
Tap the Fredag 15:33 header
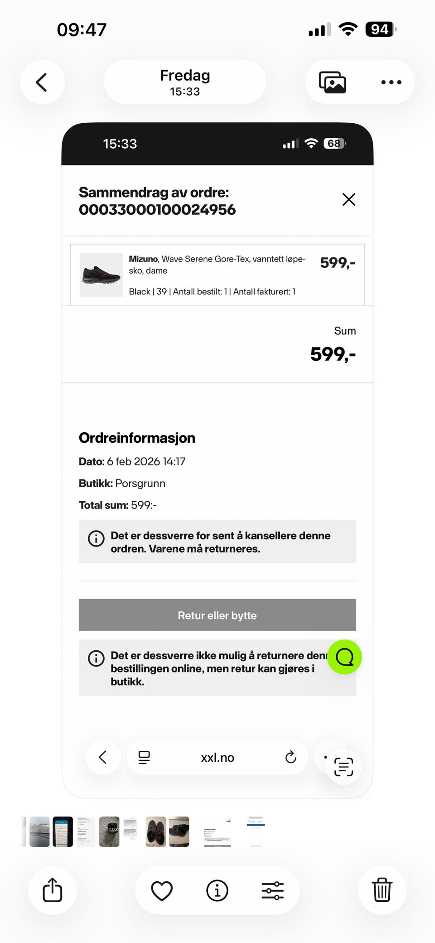(184, 82)
